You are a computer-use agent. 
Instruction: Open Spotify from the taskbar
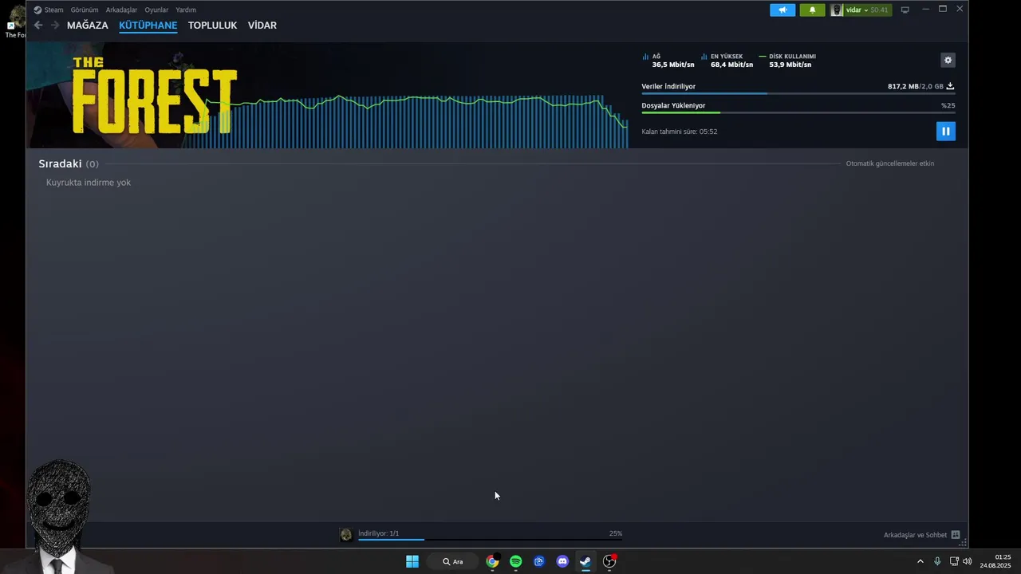(x=516, y=561)
